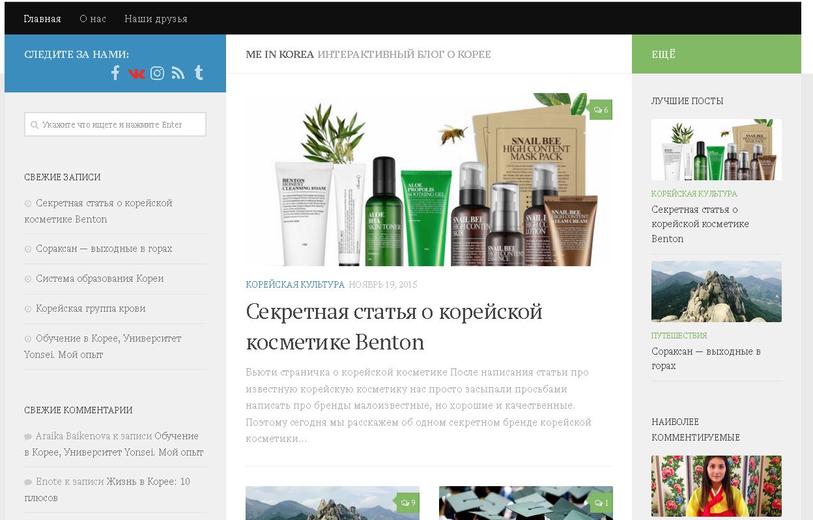Click the 'Наиболее комментируемые' heading
813x520 pixels.
pyautogui.click(x=696, y=430)
